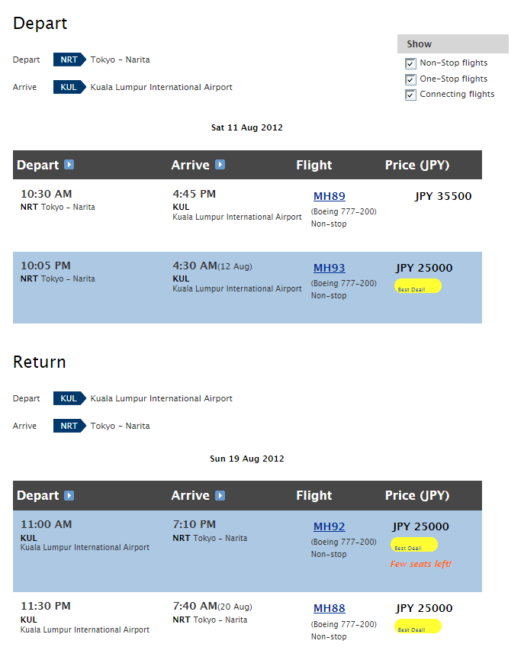Image resolution: width=524 pixels, height=660 pixels.
Task: Select the 11:00 AM KUL return flight row
Action: point(247,551)
